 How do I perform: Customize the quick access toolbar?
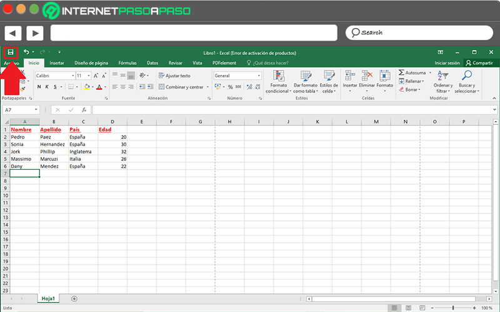point(59,52)
